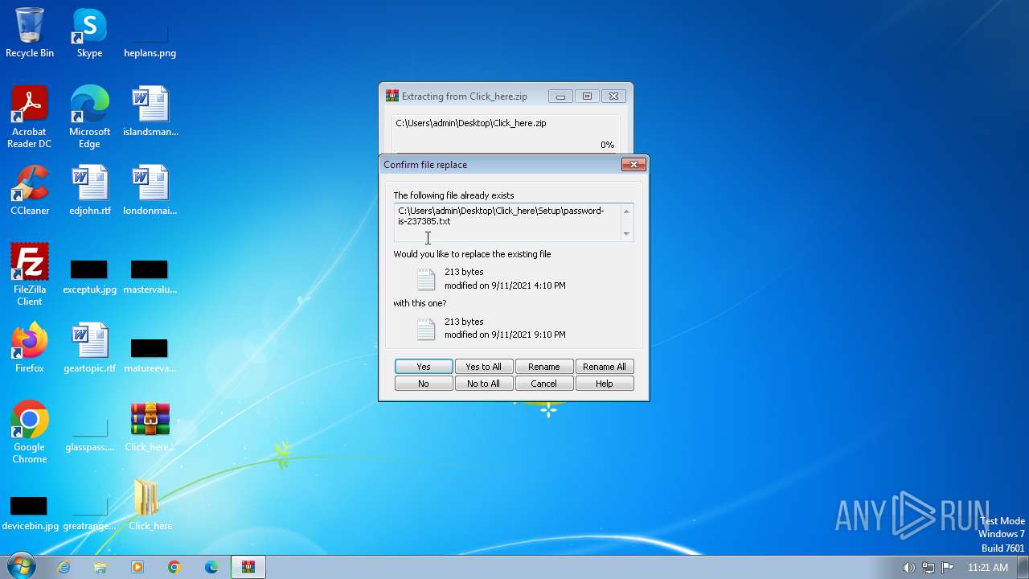
Task: Select the londonmai document icon
Action: coord(150,190)
